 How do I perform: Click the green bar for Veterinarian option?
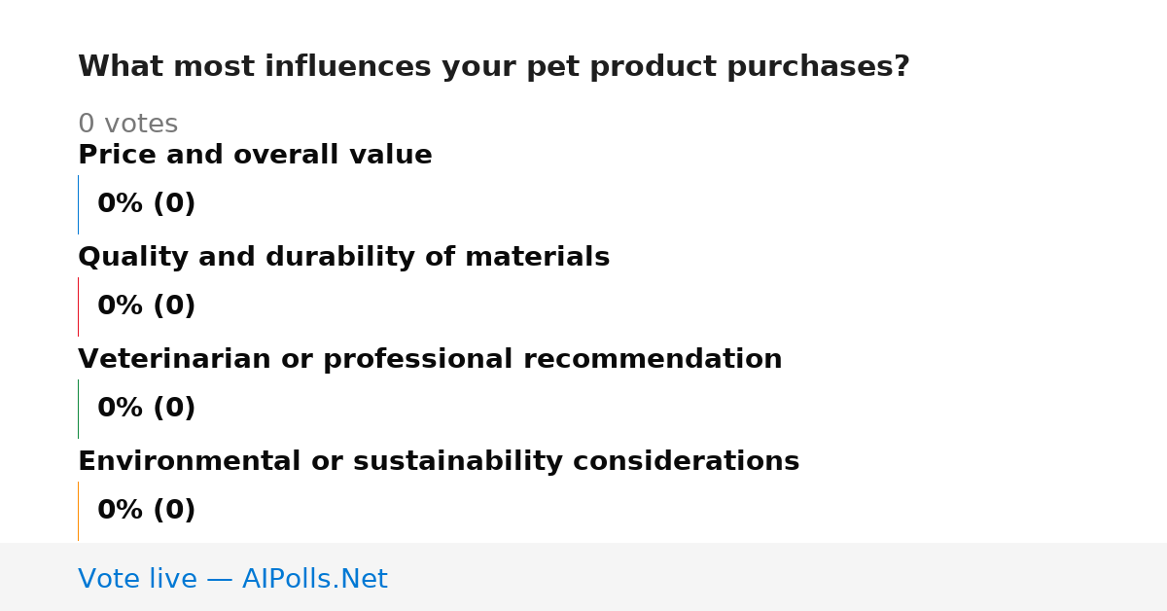(78, 409)
